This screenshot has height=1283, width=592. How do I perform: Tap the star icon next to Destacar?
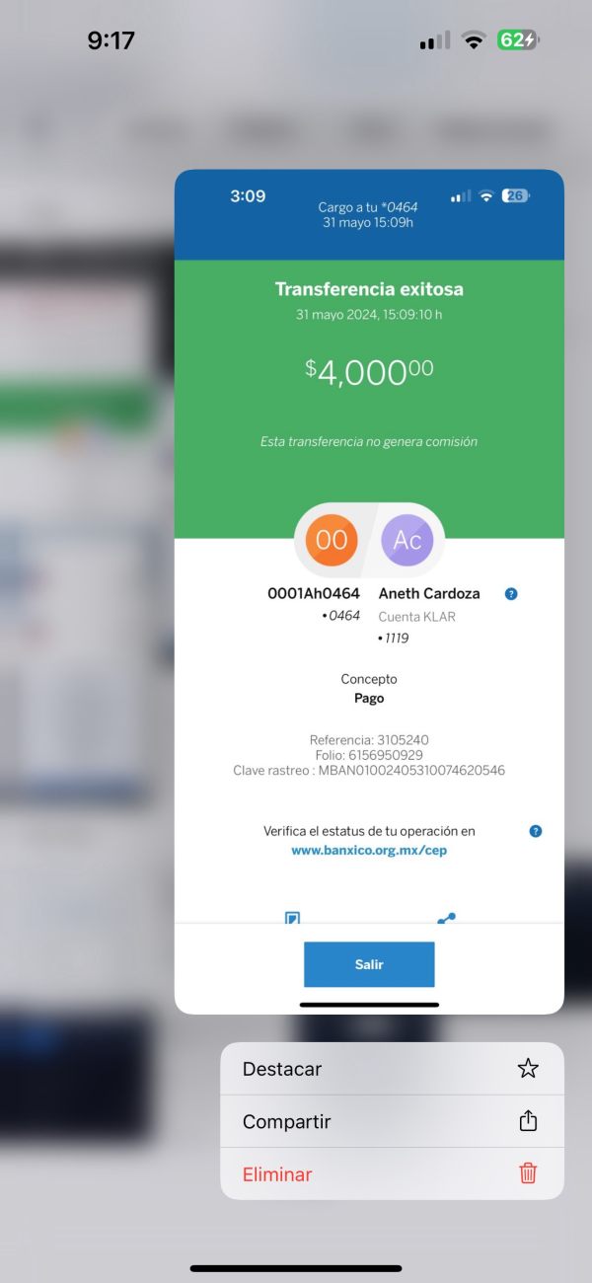click(x=528, y=1069)
